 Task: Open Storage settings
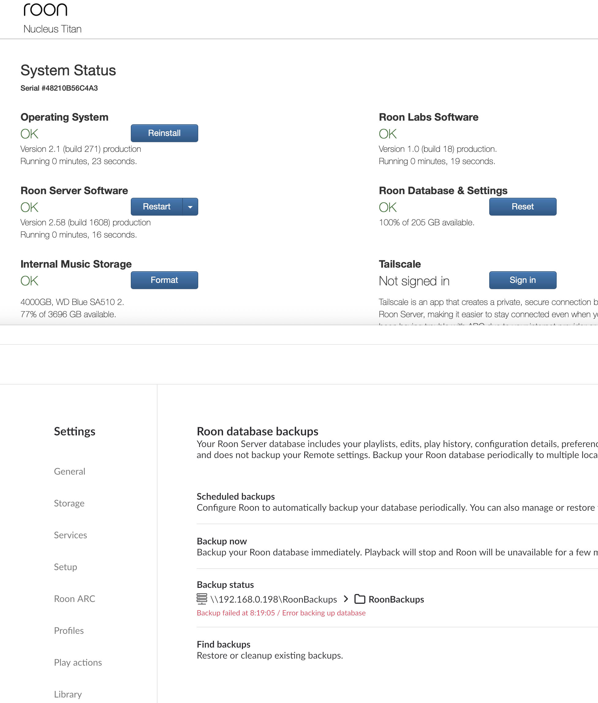click(69, 503)
